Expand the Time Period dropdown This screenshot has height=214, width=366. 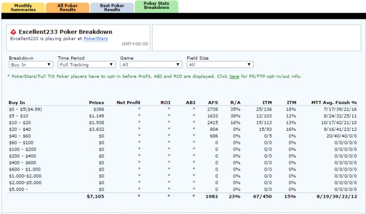(86, 64)
